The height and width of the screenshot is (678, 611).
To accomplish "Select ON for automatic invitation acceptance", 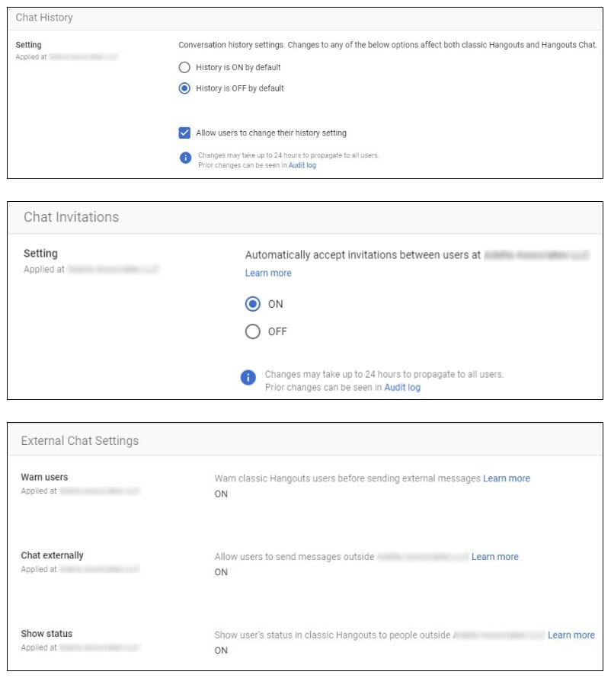I will pyautogui.click(x=252, y=304).
